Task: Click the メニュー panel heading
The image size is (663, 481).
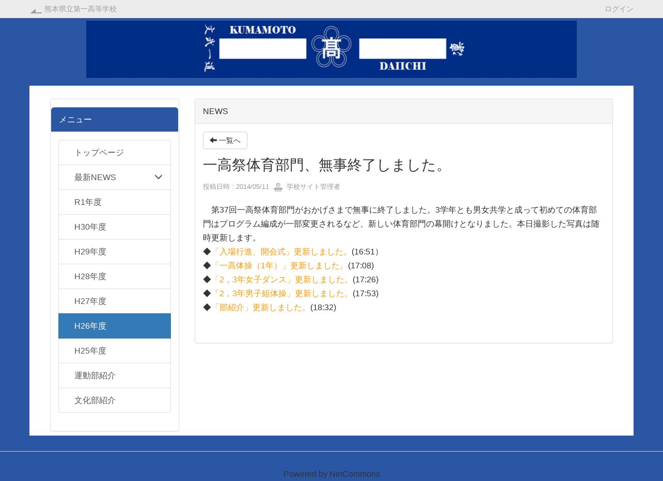Action: [115, 120]
